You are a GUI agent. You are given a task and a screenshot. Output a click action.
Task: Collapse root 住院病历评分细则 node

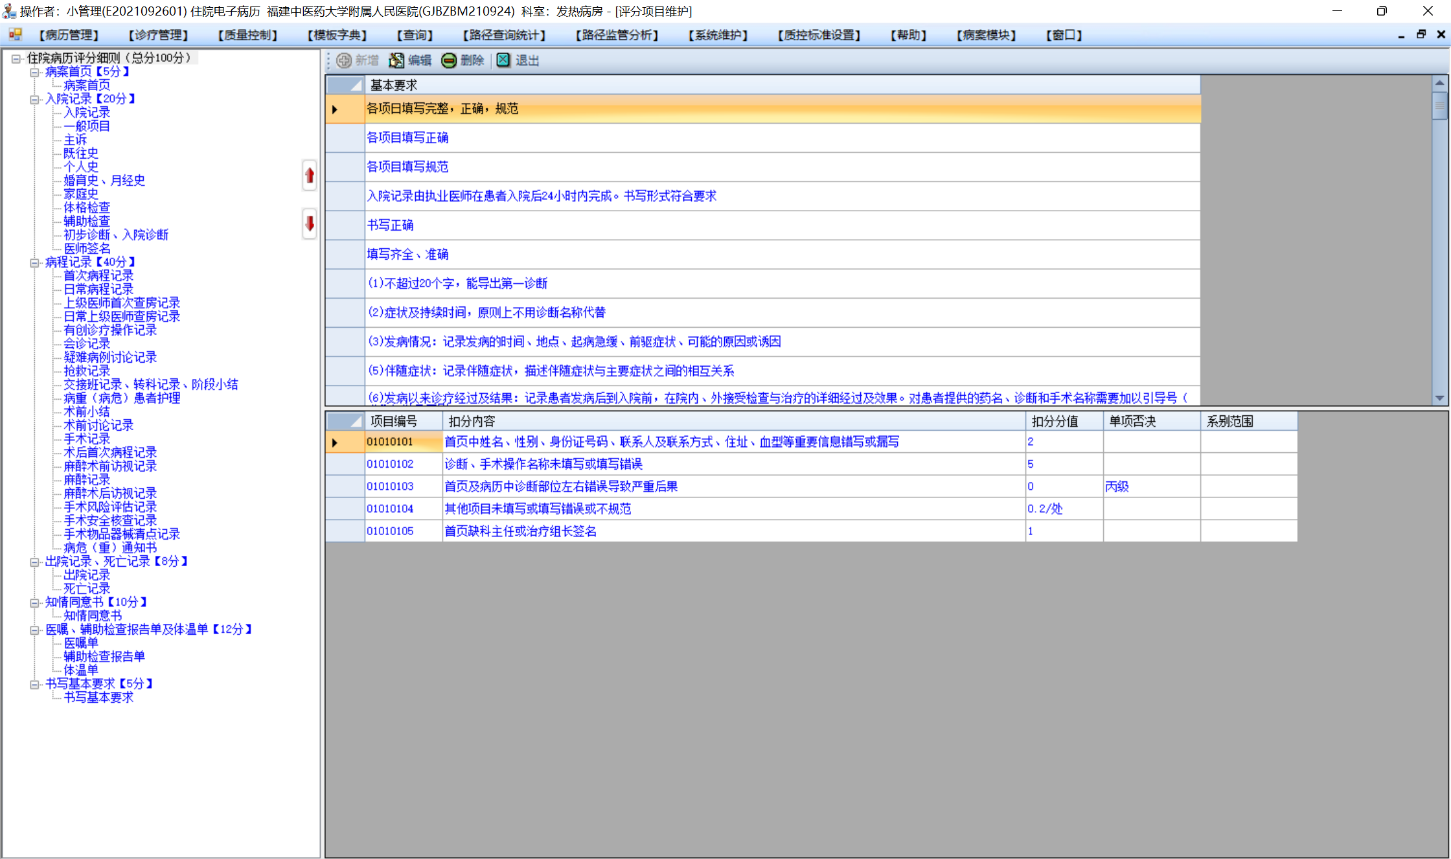tap(16, 58)
